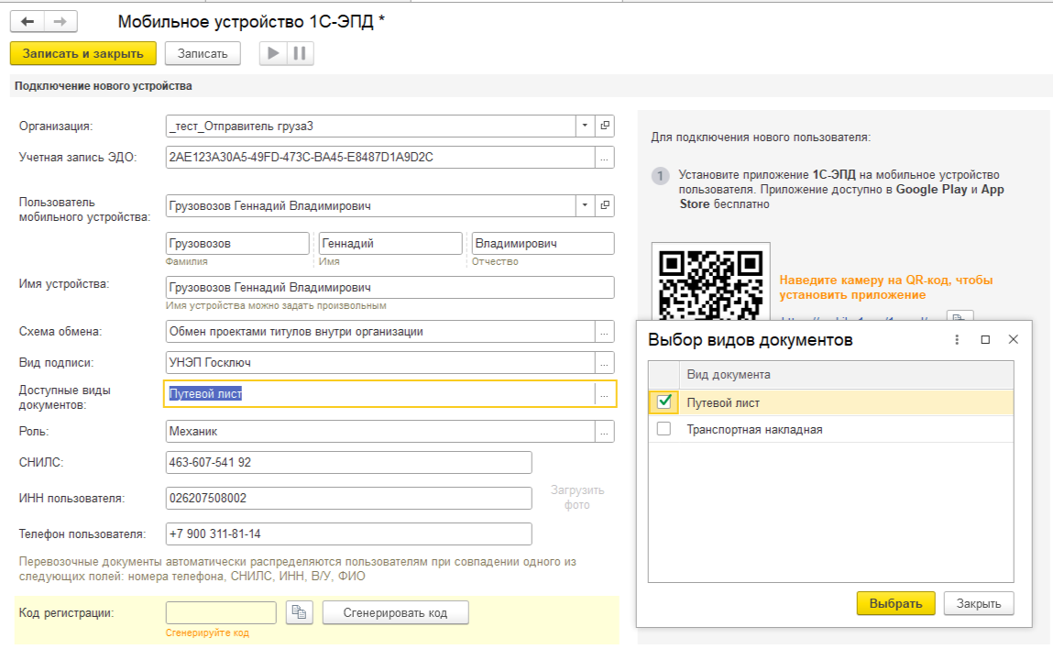The image size is (1053, 649).
Task: Confirm the selection with the Выбрать button
Action: [x=895, y=603]
